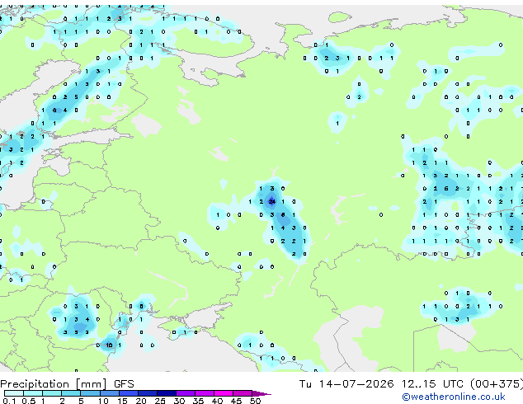
Task: Click the date 'Tu 14-07-2026'
Action: (346, 384)
